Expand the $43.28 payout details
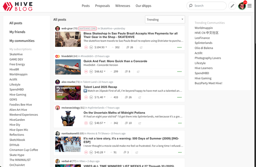This screenshot has height=167, width=256. coord(100,152)
